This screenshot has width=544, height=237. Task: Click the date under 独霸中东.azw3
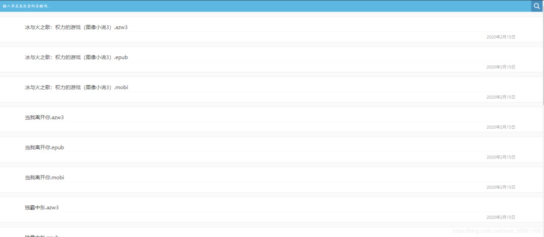point(501,217)
